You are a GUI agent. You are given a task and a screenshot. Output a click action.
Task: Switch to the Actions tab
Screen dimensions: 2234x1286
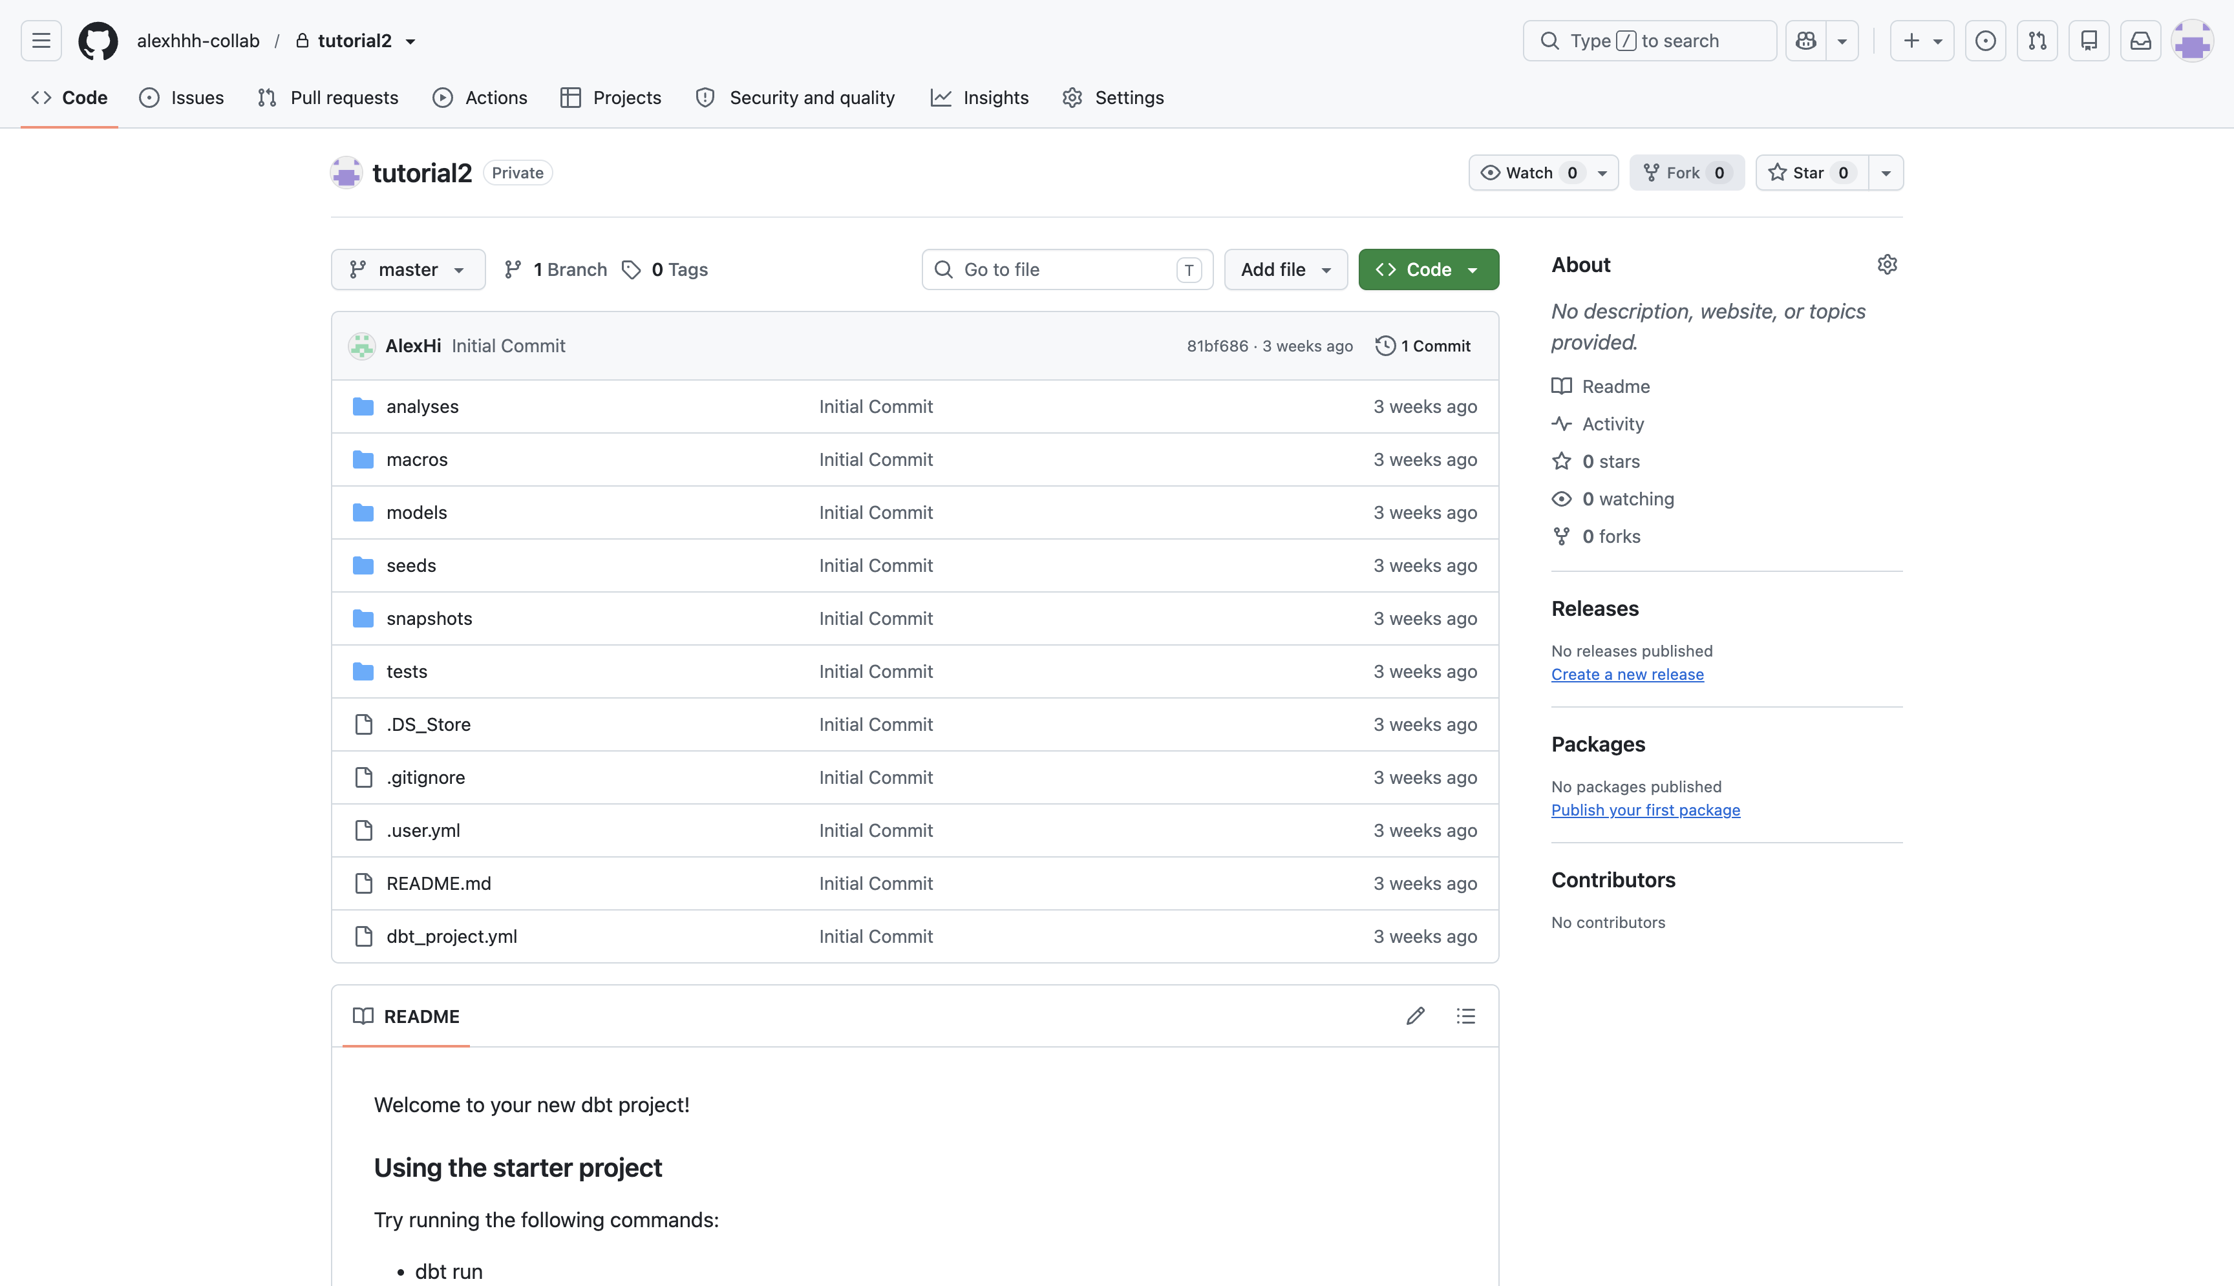pyautogui.click(x=480, y=98)
